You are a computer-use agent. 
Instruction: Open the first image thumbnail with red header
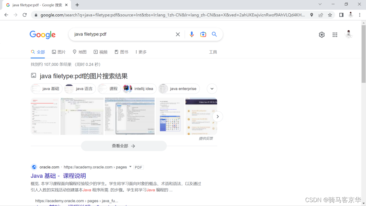45,116
